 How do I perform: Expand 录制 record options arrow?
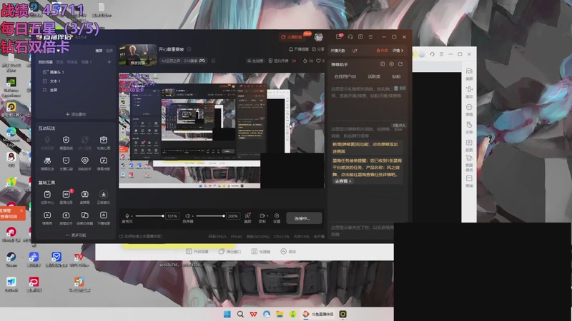tap(267, 216)
